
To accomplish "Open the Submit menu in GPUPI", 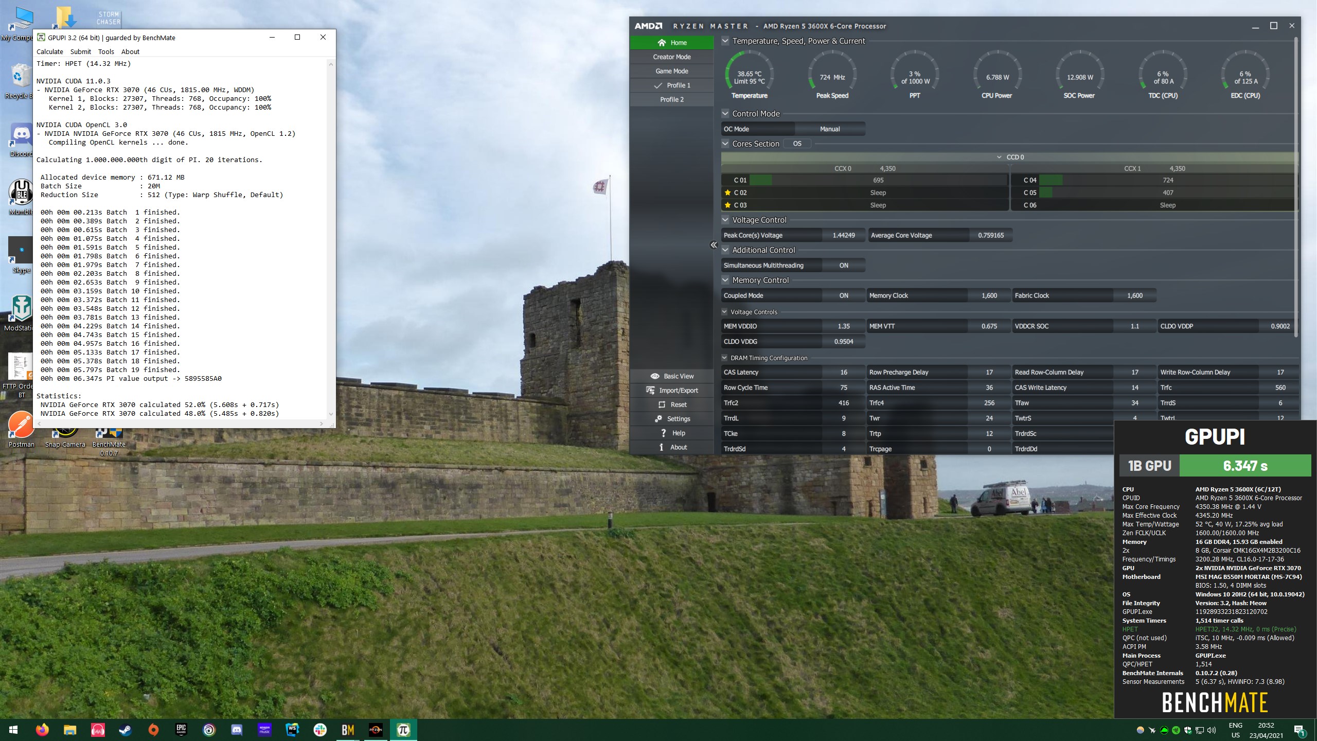I will click(x=81, y=52).
